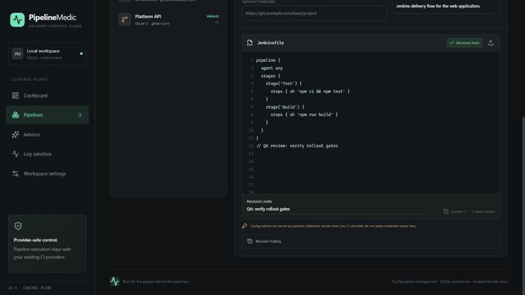Screen dimensions: 525x295
Task: Focus the git repository URL field
Action: [315, 14]
